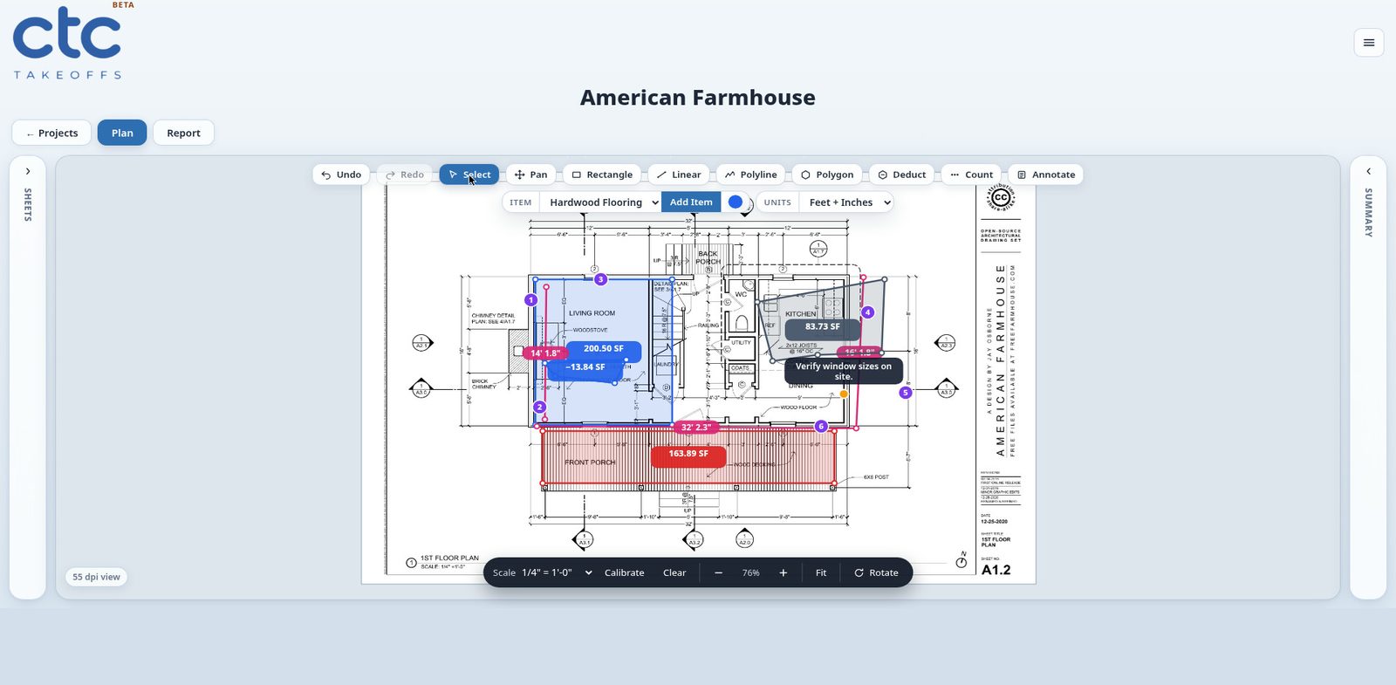Click the Verify window sizes annotation note
1396x685 pixels.
pos(844,371)
